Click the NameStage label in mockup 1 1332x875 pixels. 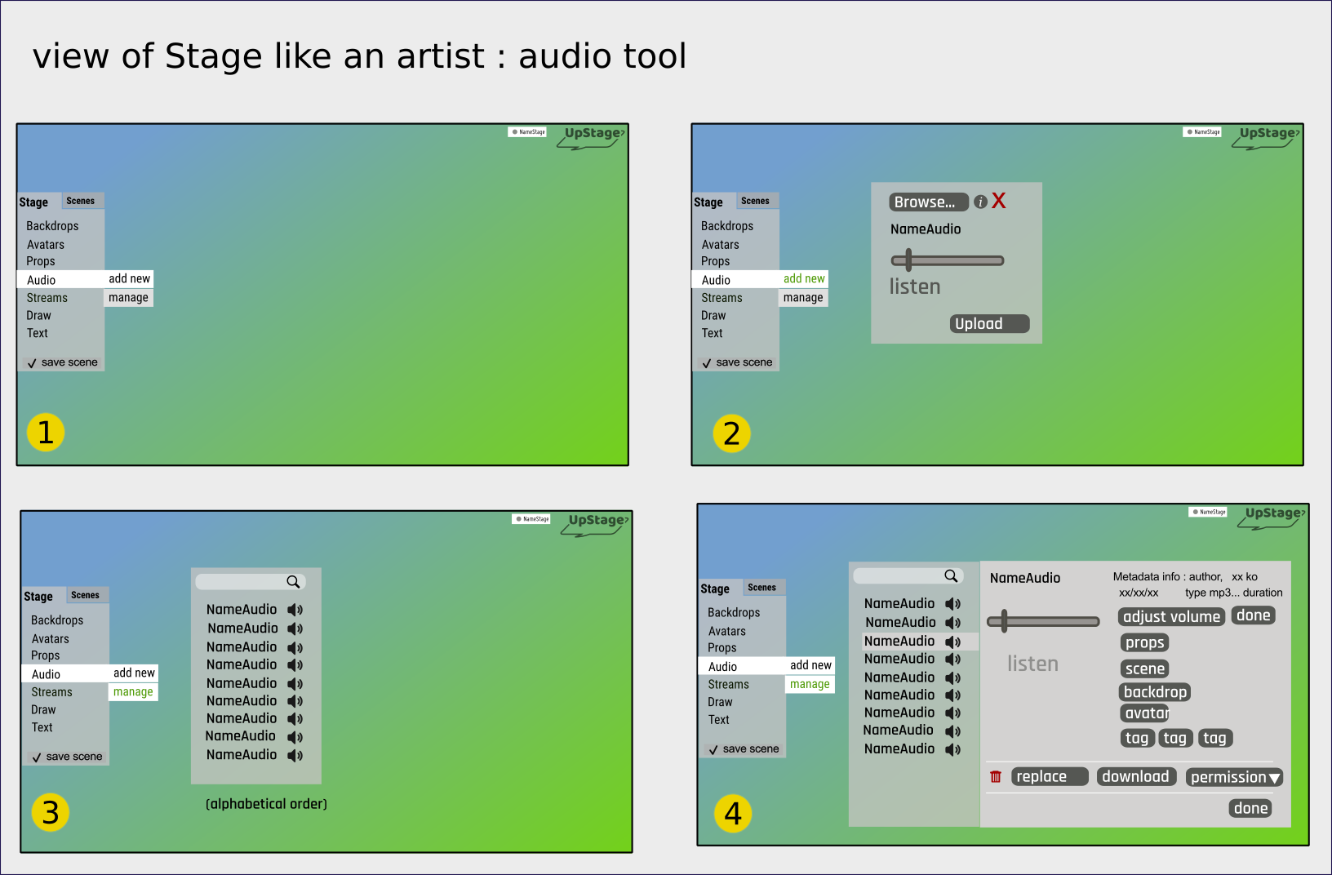point(527,131)
